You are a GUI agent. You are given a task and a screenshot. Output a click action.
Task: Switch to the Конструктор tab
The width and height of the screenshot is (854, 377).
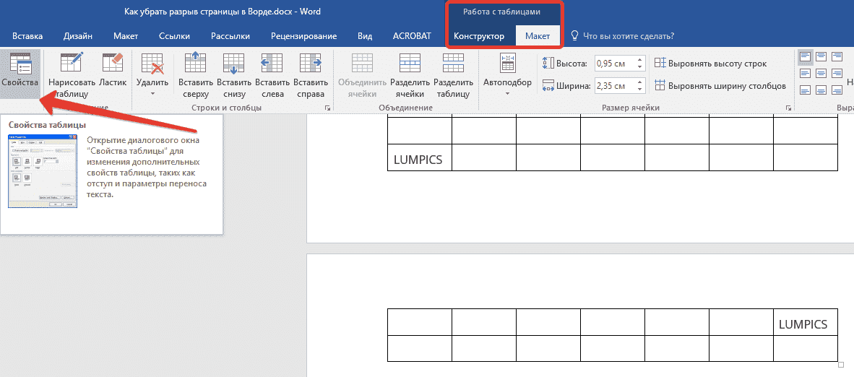478,35
